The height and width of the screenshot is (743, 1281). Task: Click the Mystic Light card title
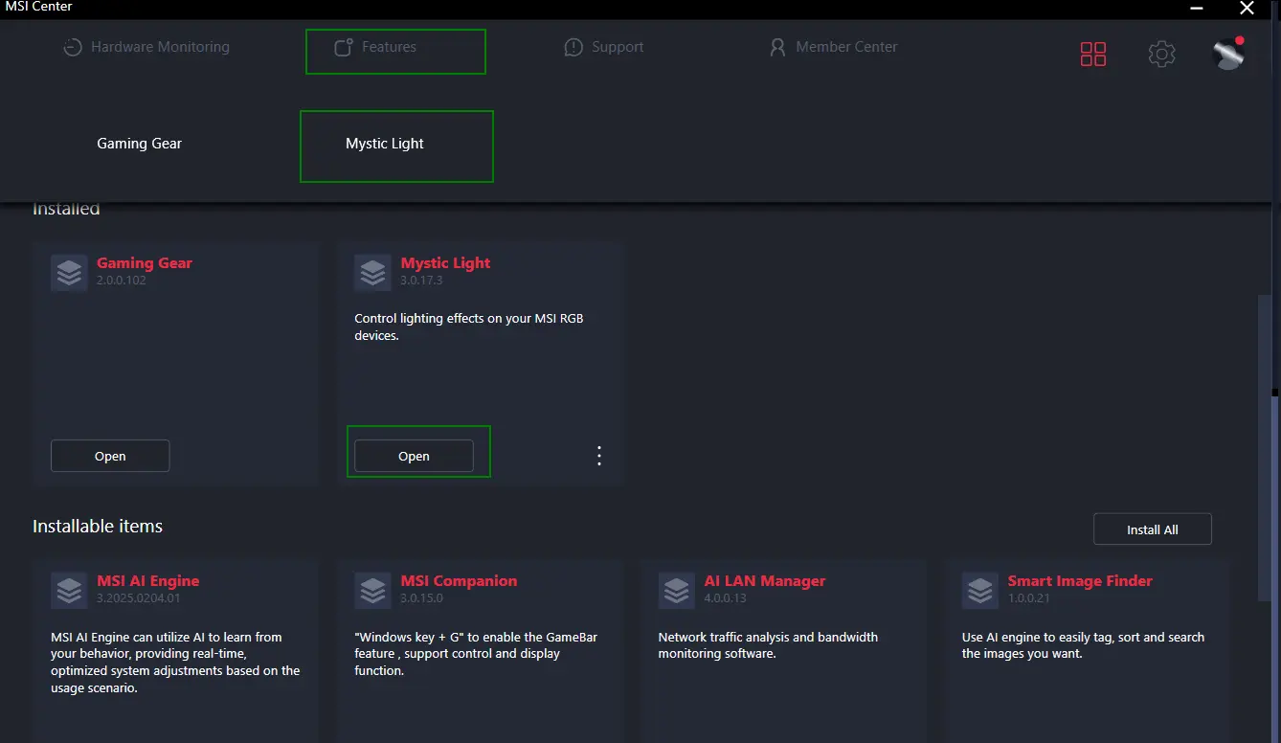tap(445, 263)
